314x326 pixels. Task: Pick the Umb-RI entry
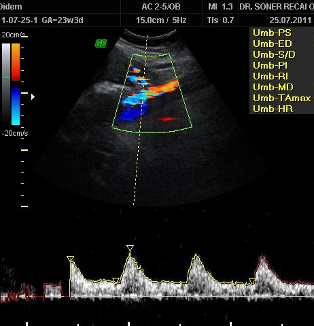[271, 76]
